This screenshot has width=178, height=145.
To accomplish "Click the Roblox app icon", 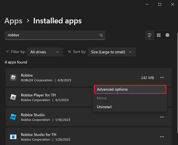I will coord(13,77).
